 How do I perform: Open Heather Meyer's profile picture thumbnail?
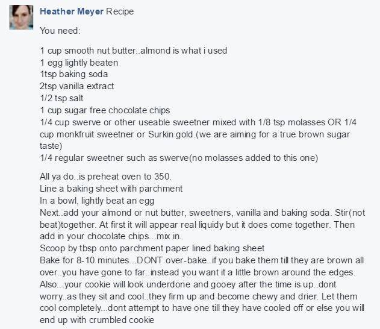[x=21, y=17]
